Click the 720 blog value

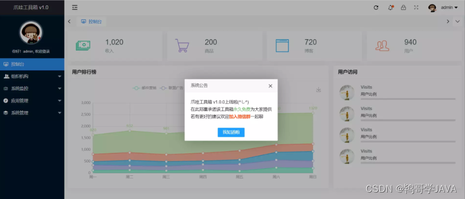click(310, 42)
